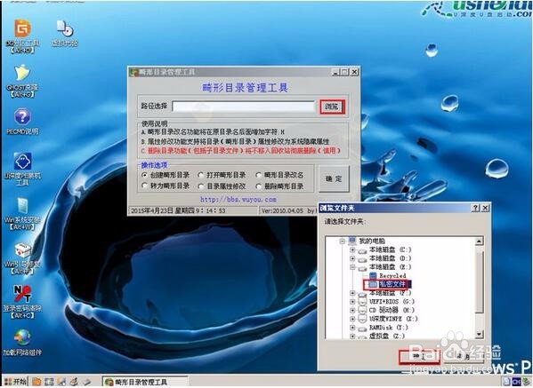The width and height of the screenshot is (533, 388).
Task: Click the 私密文件 folder icon
Action: (373, 284)
